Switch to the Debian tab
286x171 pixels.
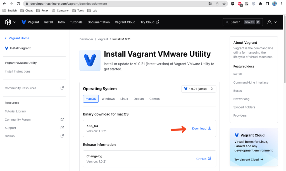pos(139,99)
